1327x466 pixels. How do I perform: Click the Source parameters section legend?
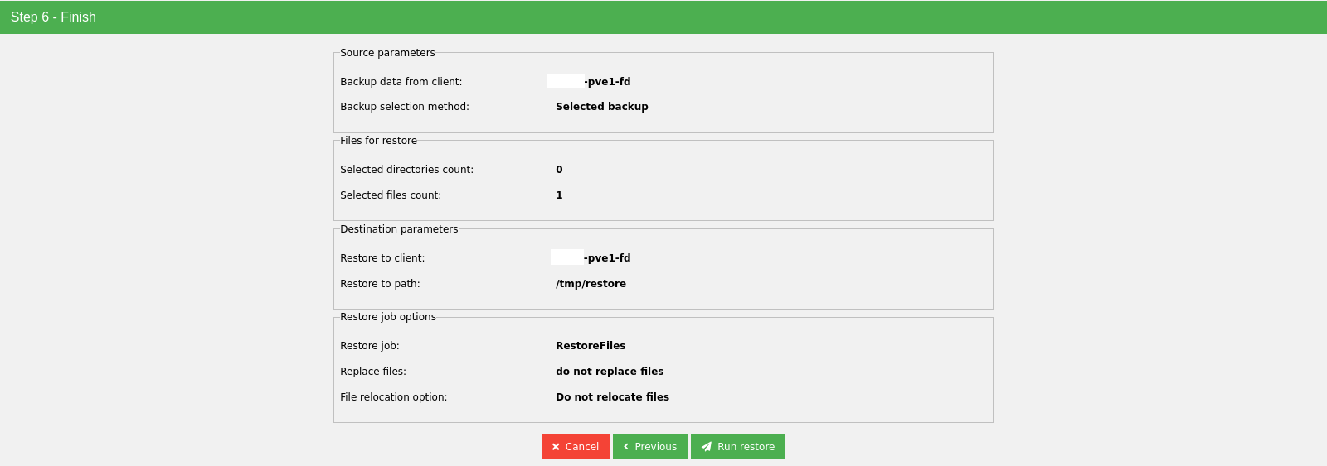tap(387, 53)
